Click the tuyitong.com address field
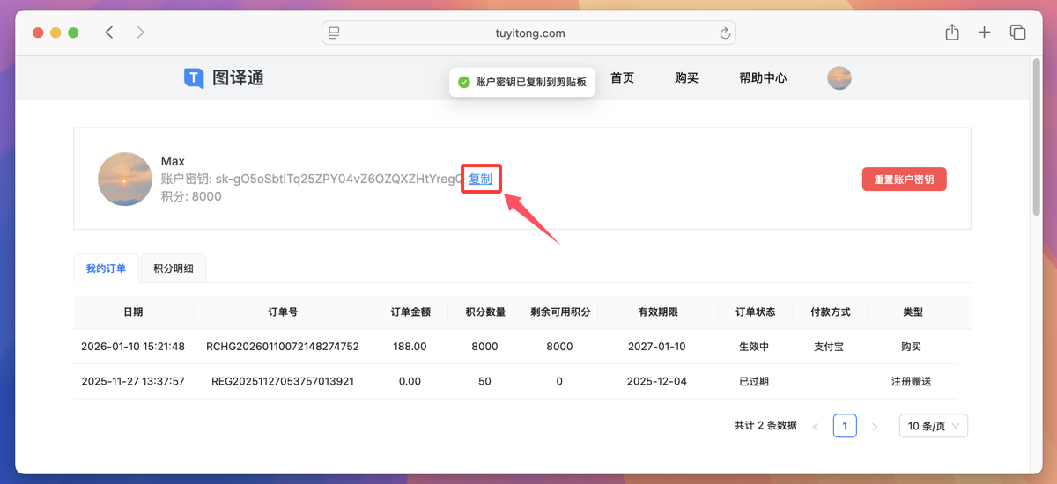 pyautogui.click(x=529, y=33)
